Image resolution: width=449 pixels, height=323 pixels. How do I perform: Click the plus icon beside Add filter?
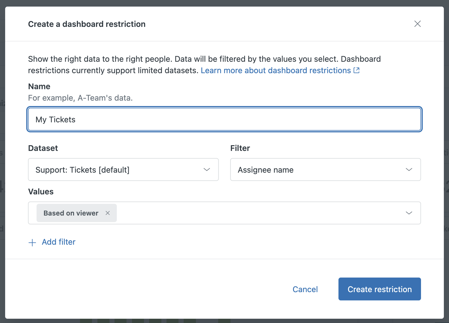[x=32, y=243]
